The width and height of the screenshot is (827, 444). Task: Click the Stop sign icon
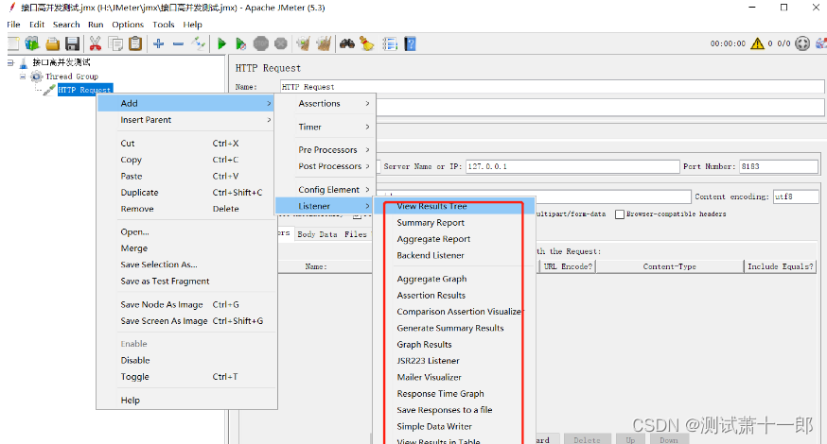(260, 43)
